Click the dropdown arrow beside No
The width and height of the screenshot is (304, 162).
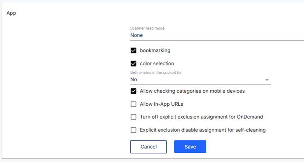coord(267,80)
